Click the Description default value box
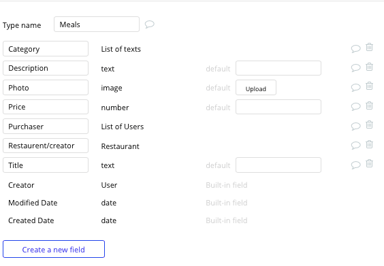Screen dimensions: 384x266 [278, 68]
